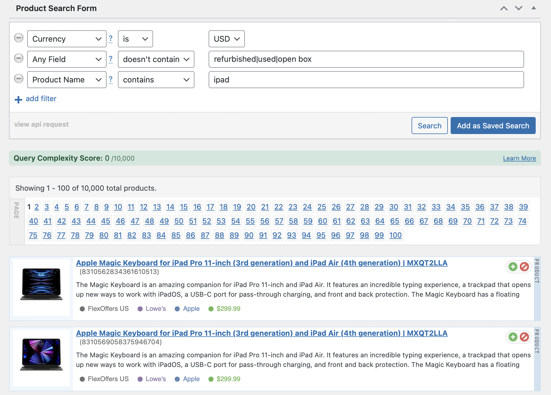This screenshot has width=551, height=395.
Task: Click the 'ipad' product name input
Action: (x=366, y=80)
